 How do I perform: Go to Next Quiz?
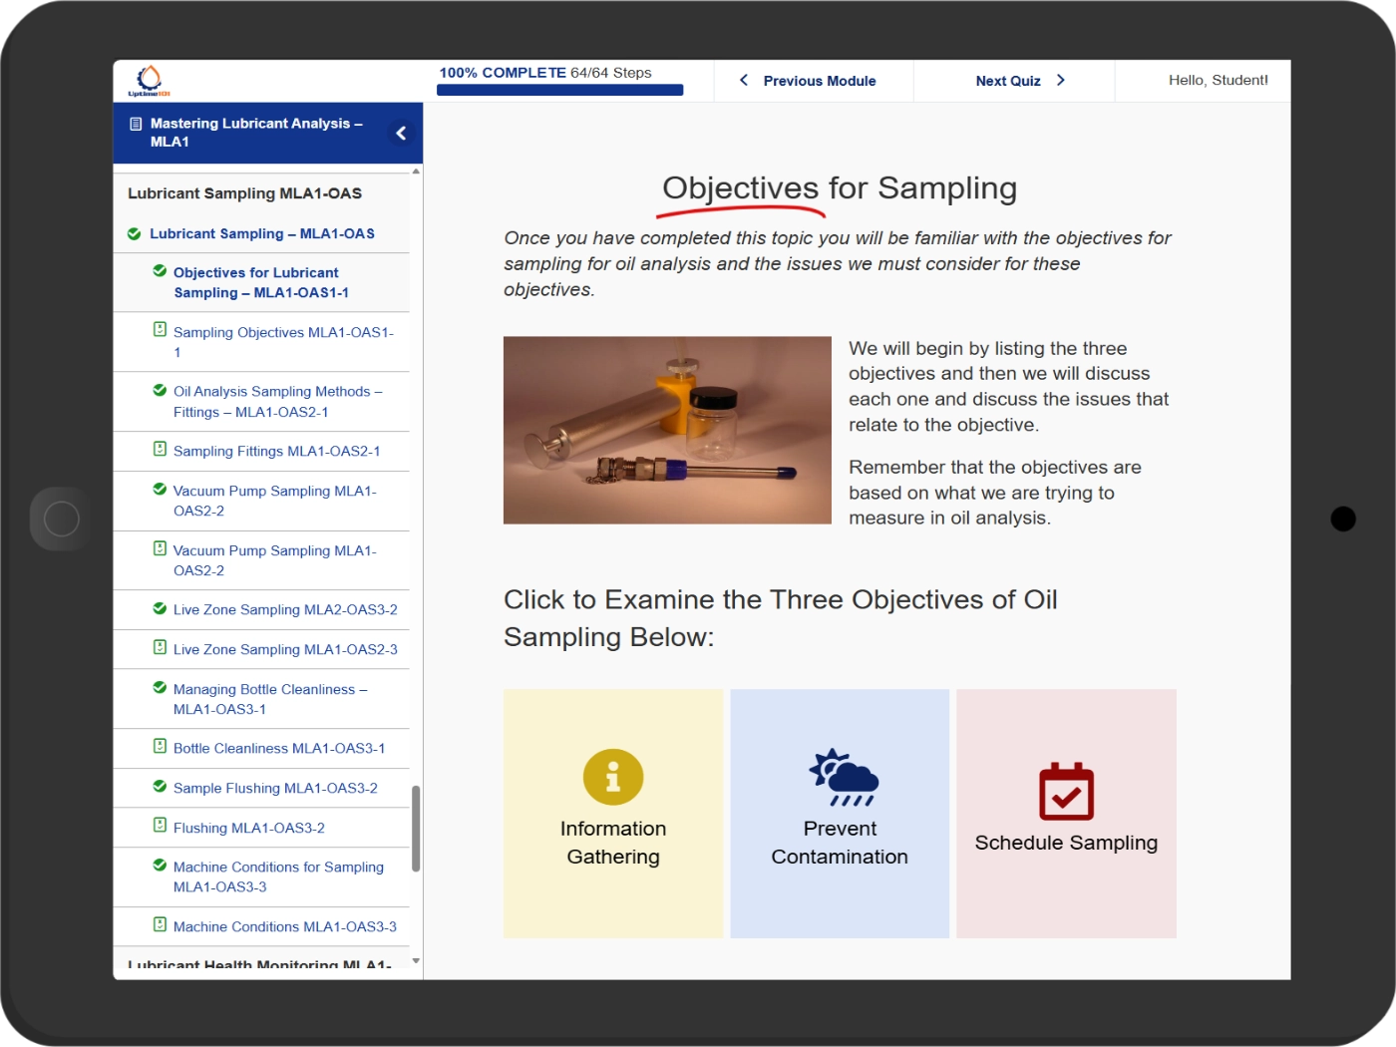point(1008,81)
